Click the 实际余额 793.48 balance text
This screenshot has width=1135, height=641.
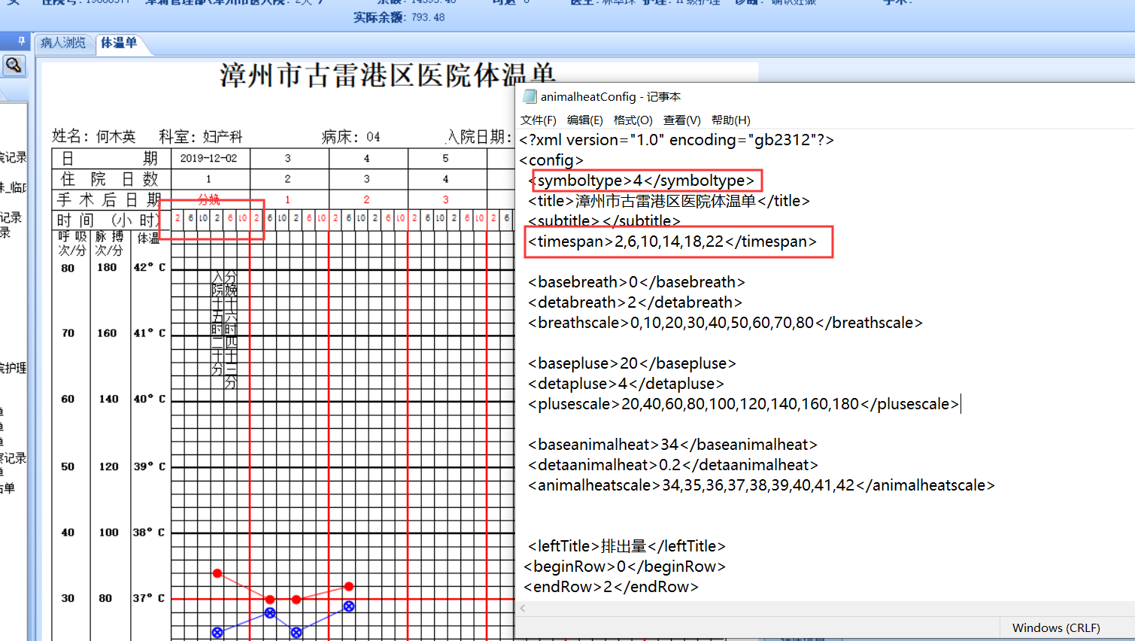(x=399, y=17)
